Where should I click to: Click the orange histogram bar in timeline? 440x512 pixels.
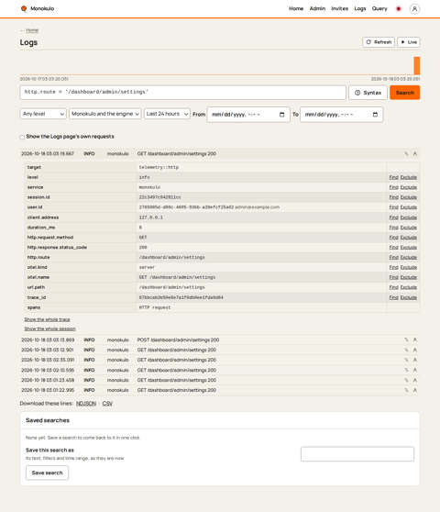tap(416, 66)
